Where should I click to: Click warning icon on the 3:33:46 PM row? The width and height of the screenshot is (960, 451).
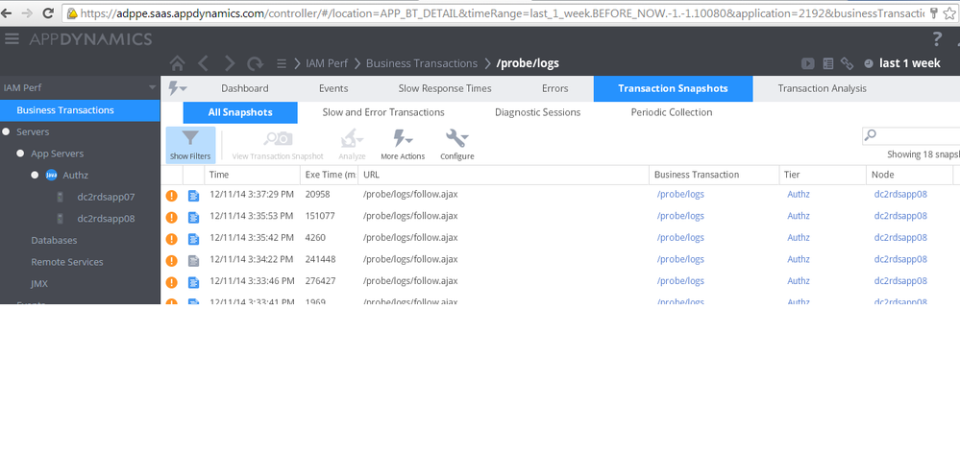tap(172, 282)
